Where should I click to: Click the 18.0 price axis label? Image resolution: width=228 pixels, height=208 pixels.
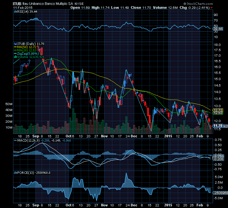pyautogui.click(x=217, y=45)
